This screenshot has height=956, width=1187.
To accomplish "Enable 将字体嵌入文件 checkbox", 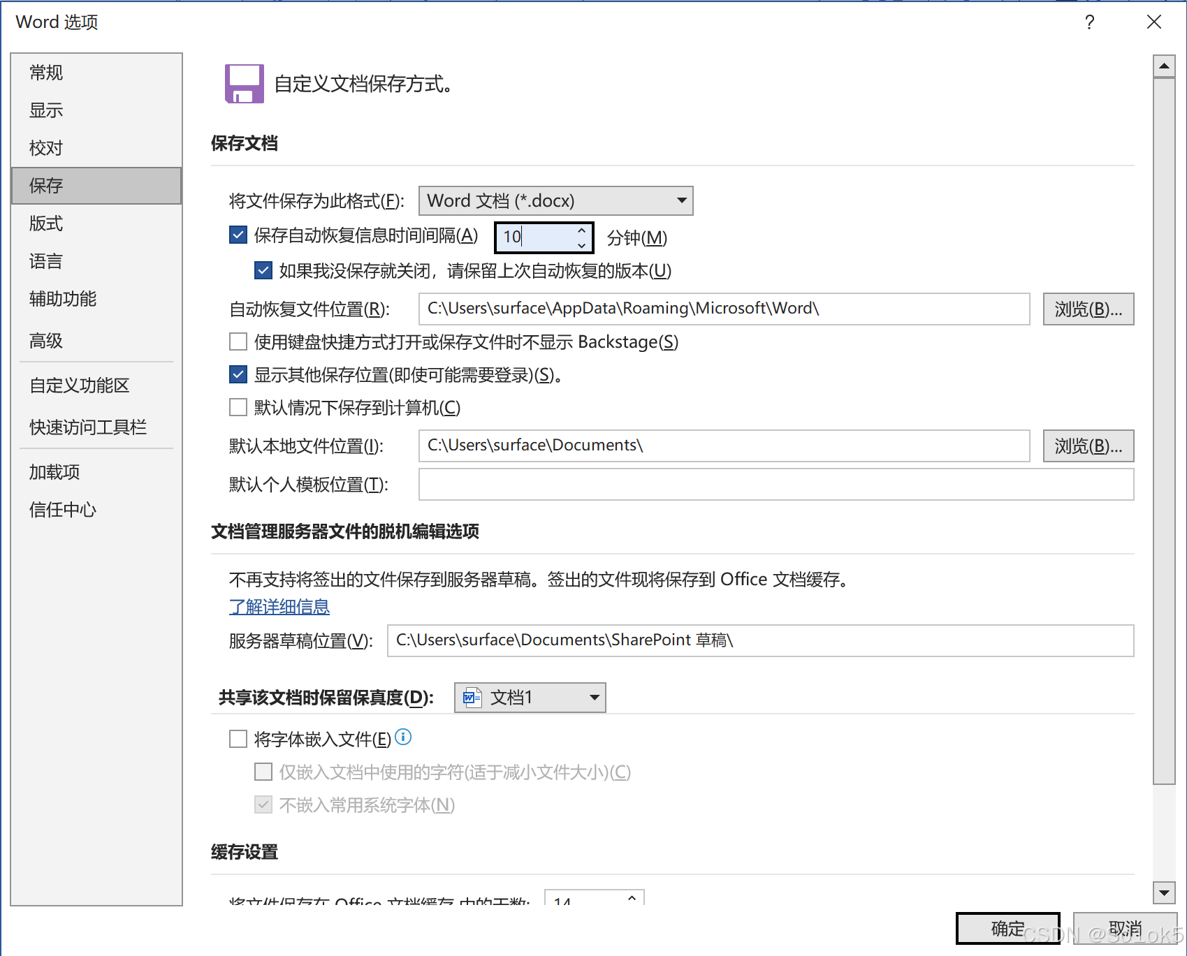I will tap(238, 739).
